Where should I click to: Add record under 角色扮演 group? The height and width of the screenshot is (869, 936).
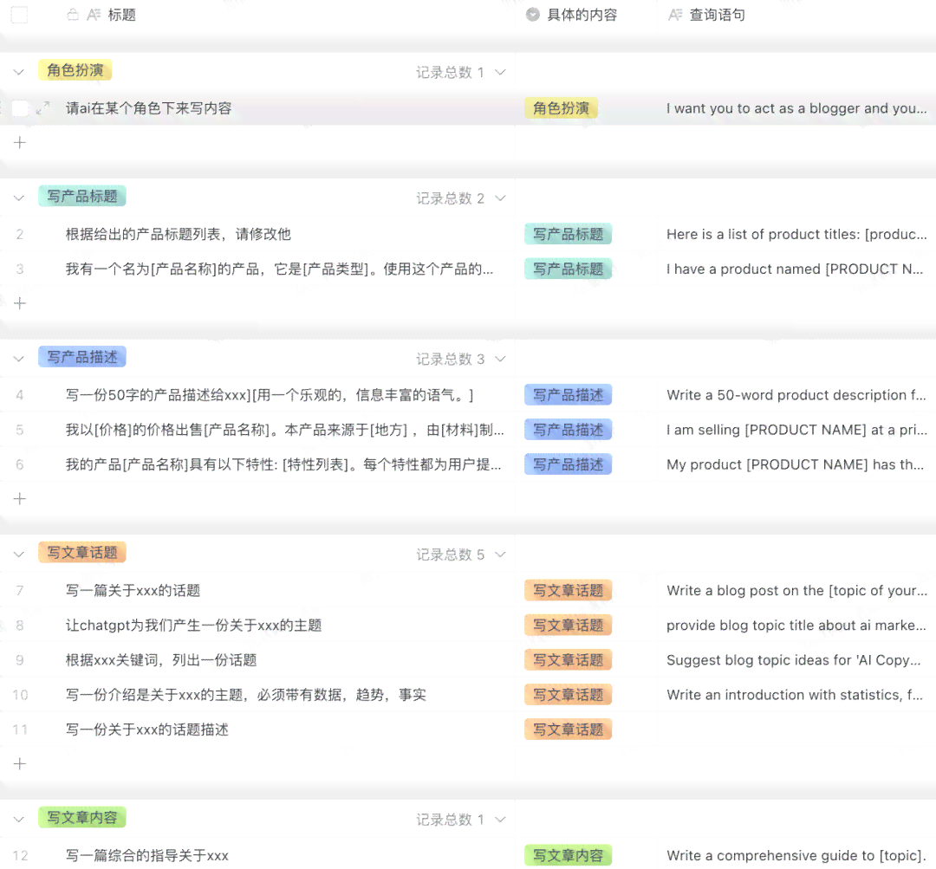point(20,143)
